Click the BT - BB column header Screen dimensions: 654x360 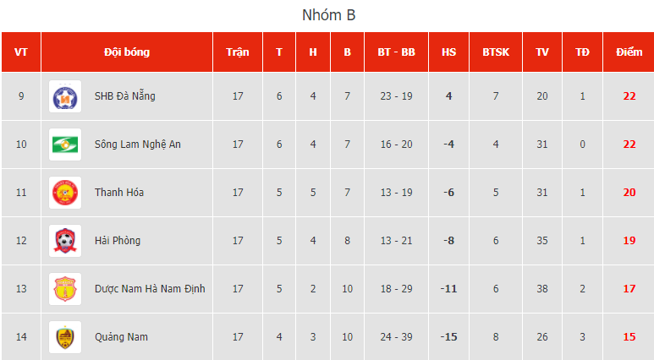pos(396,52)
